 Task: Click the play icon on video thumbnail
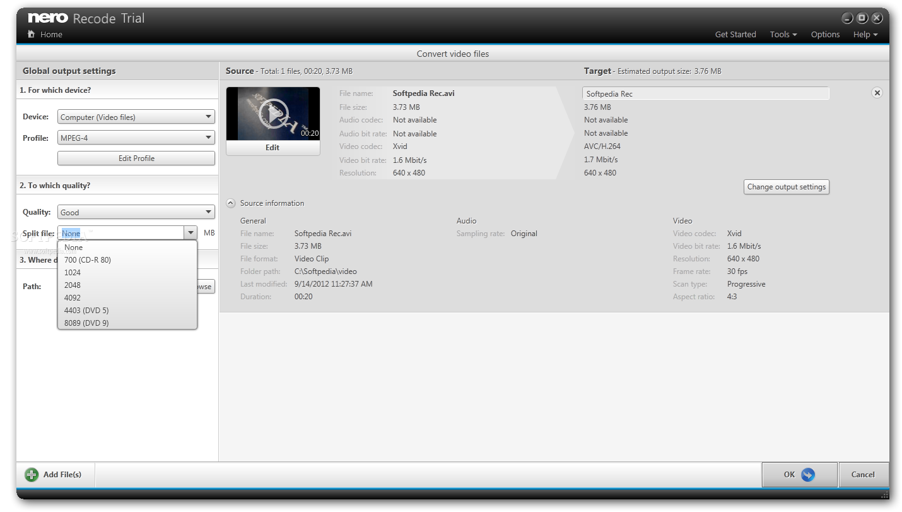273,114
